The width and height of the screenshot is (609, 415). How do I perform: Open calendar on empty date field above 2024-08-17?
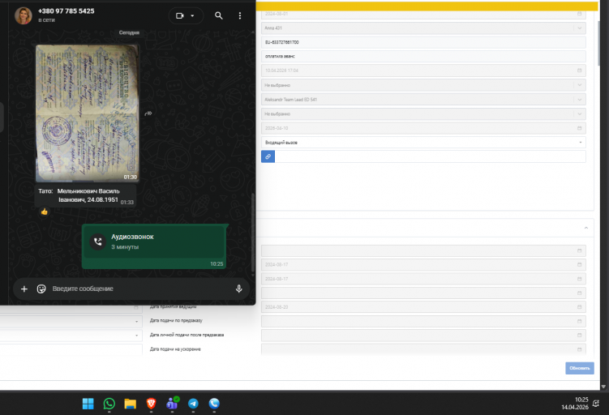(579, 250)
